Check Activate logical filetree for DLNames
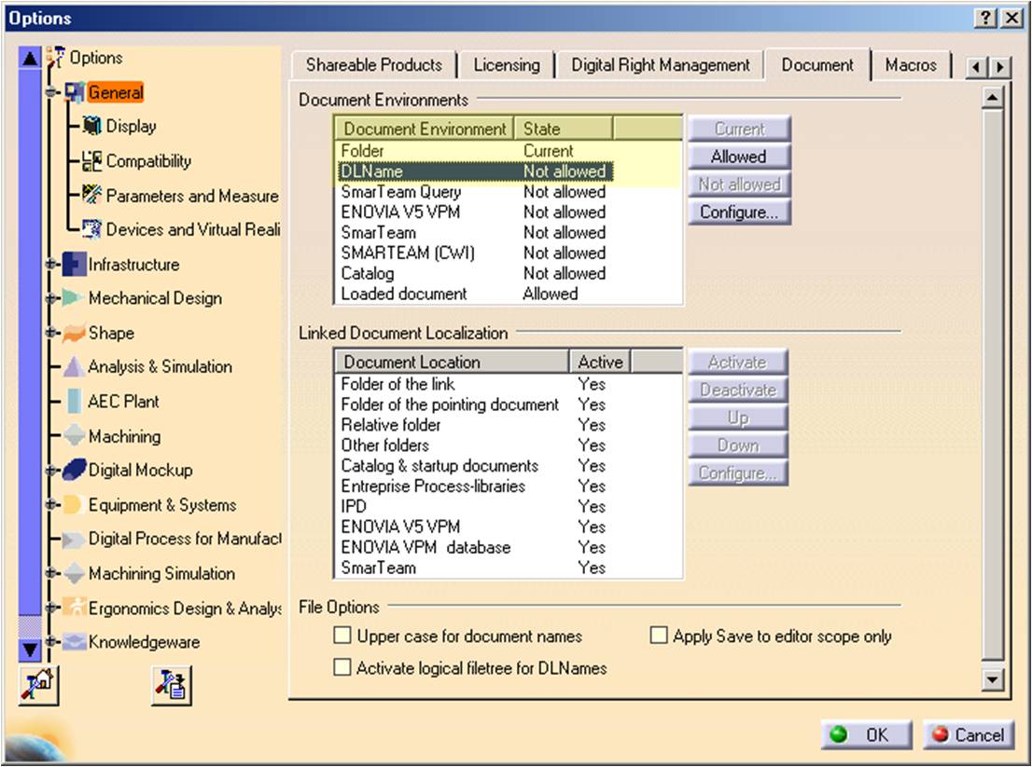1032x767 pixels. coord(342,667)
